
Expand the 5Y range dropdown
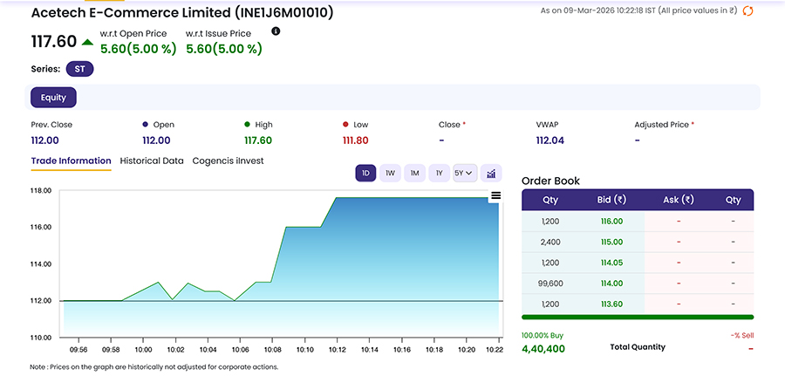click(x=465, y=174)
